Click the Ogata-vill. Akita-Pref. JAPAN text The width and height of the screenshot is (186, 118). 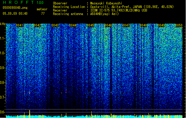tap(116, 7)
